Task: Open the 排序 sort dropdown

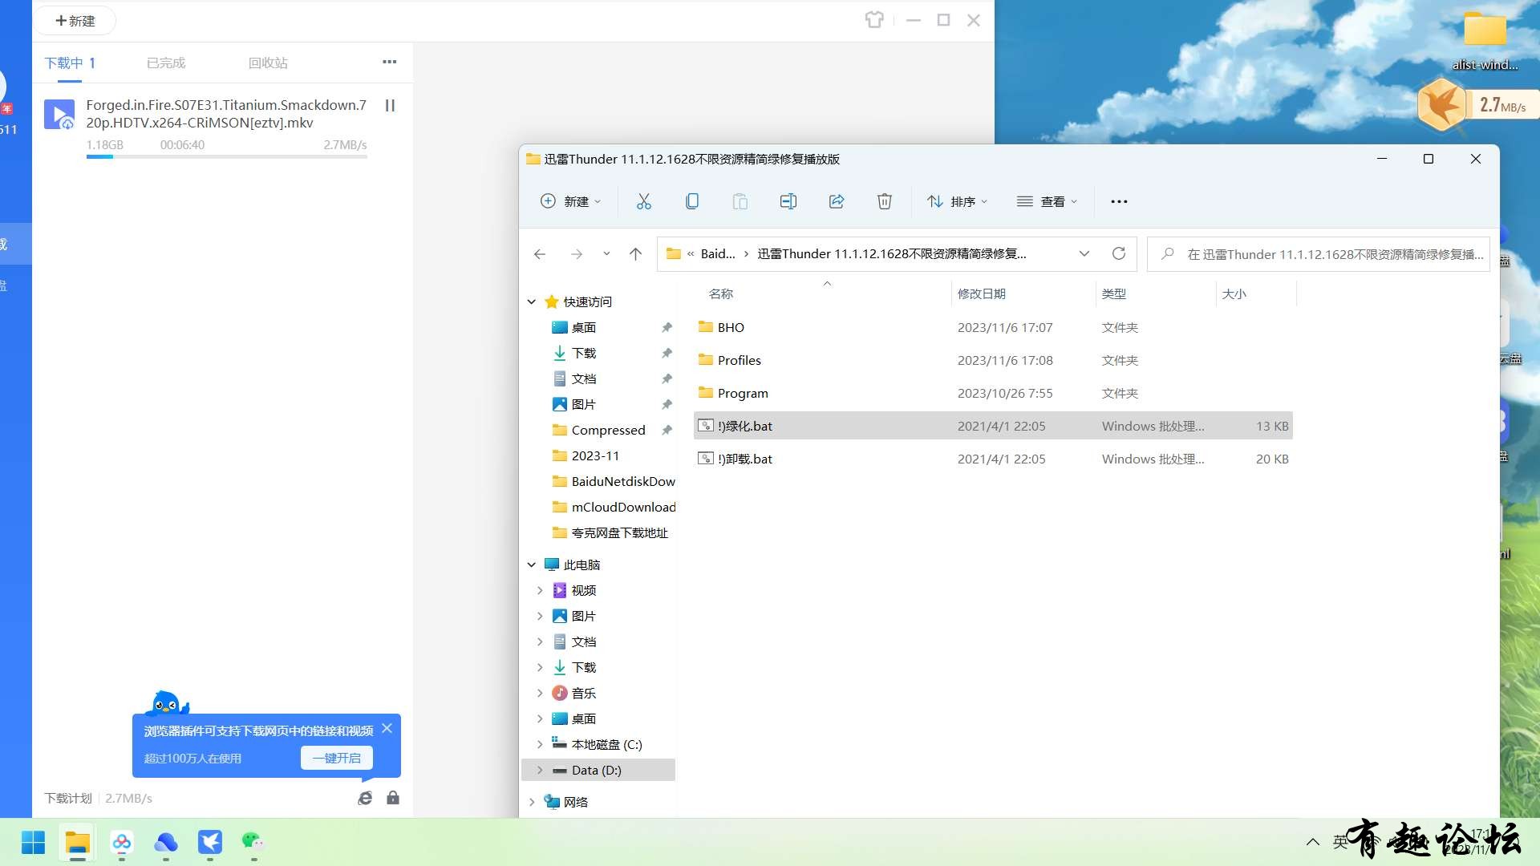Action: point(958,201)
